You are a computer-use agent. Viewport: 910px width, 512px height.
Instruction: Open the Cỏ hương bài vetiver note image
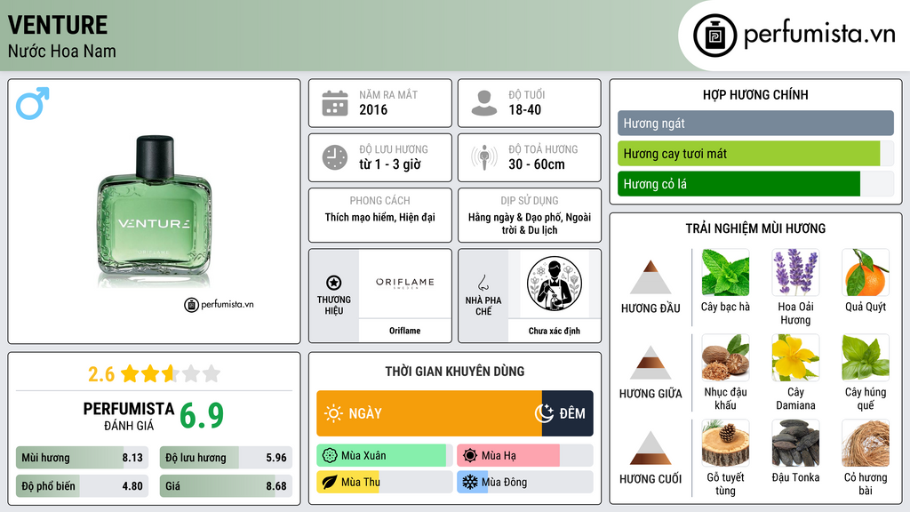[866, 444]
